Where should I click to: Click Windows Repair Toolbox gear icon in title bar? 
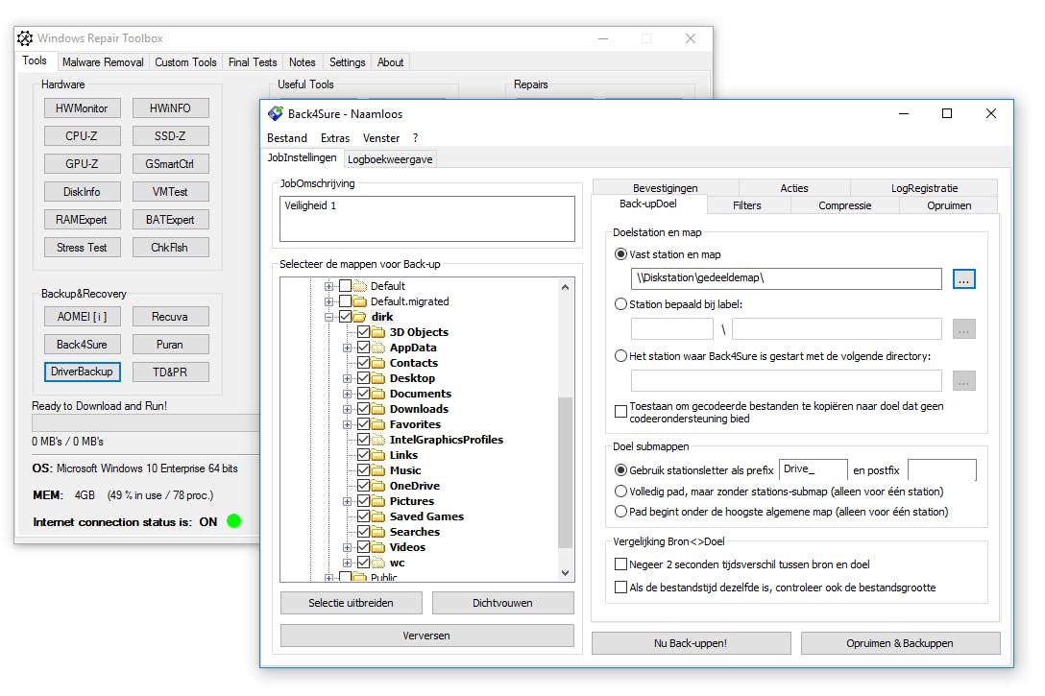click(25, 38)
